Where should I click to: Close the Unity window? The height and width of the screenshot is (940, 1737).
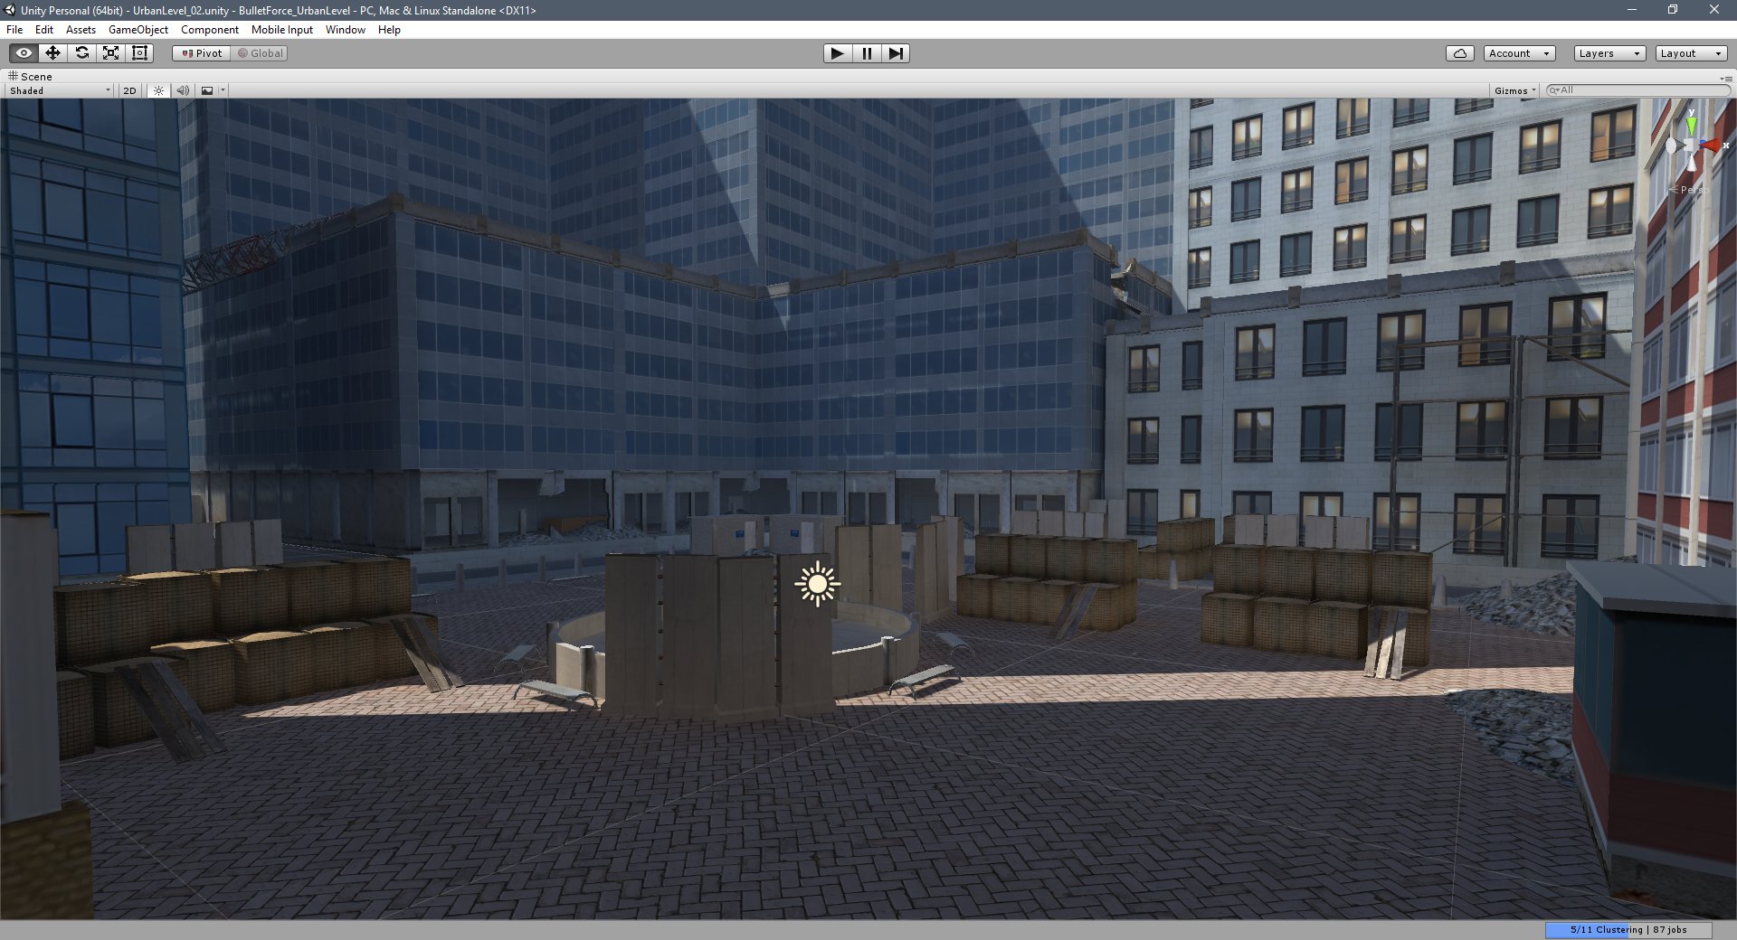point(1714,10)
